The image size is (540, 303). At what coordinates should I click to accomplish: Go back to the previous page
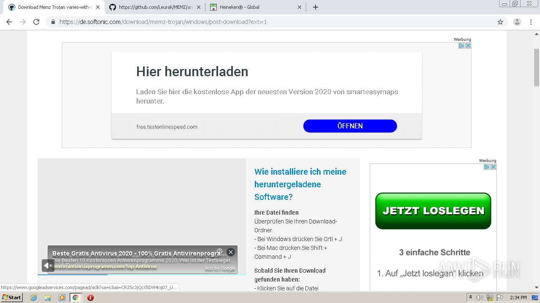coord(9,22)
